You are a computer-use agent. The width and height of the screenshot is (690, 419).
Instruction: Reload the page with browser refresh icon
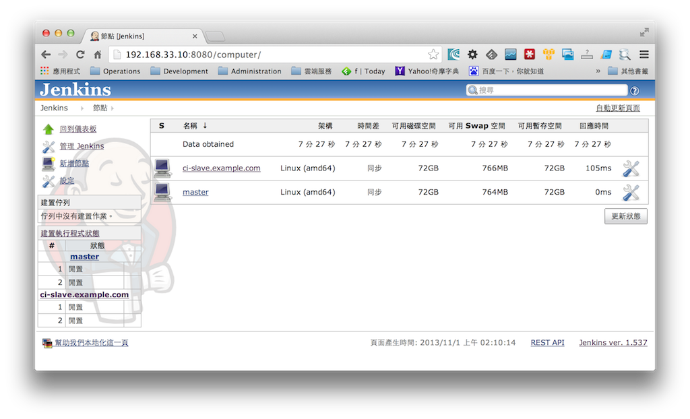coord(80,55)
